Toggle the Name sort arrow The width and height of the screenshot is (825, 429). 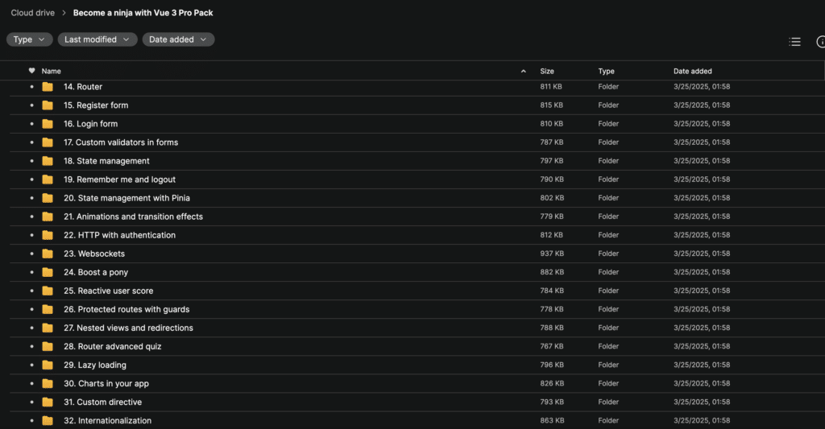(x=523, y=71)
